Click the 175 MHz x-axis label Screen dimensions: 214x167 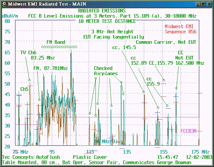(200, 152)
